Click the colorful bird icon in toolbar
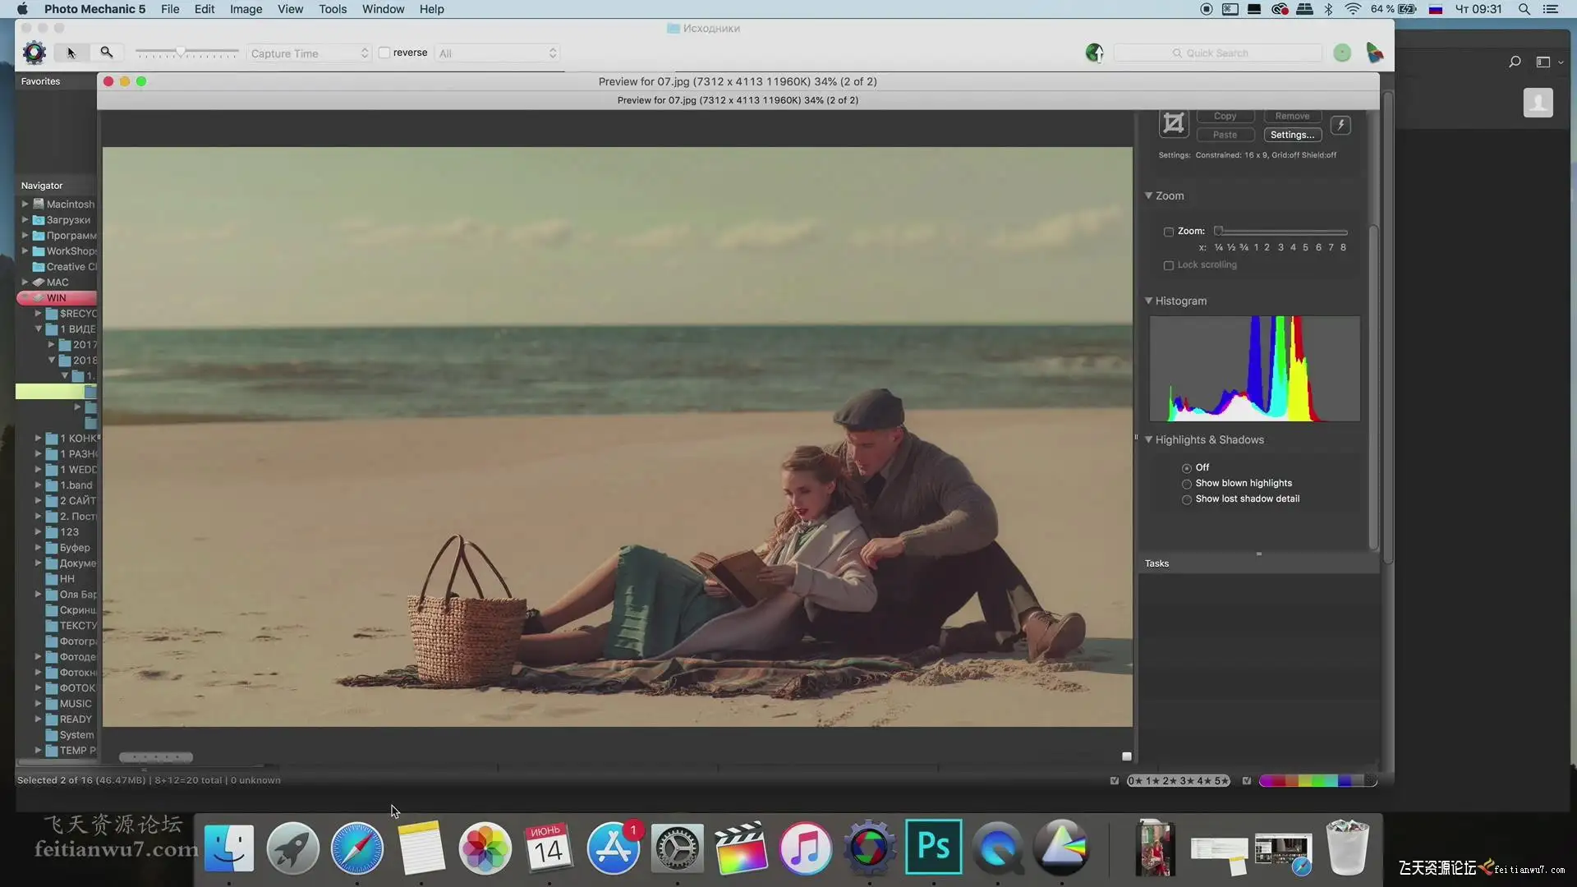The height and width of the screenshot is (887, 1577). click(1374, 53)
